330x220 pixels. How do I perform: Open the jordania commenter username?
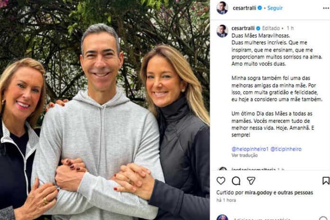click(x=253, y=169)
